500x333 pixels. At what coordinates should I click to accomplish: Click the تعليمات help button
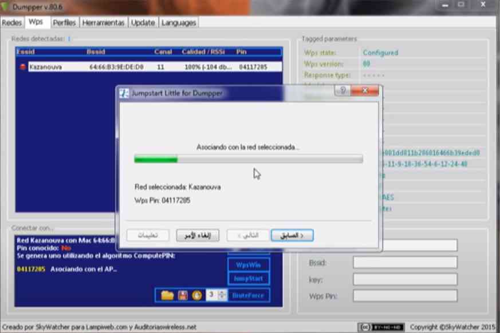pyautogui.click(x=148, y=236)
